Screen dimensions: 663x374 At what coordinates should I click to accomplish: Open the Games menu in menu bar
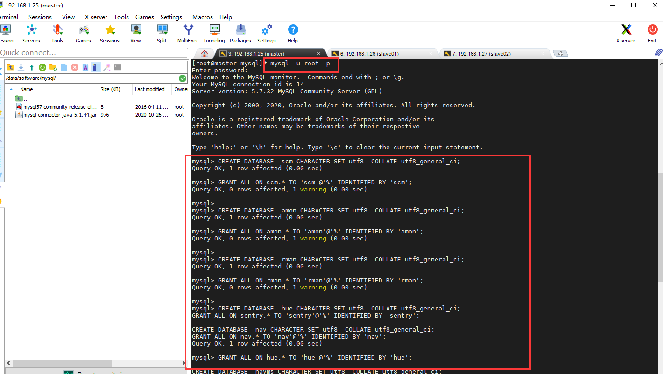145,17
